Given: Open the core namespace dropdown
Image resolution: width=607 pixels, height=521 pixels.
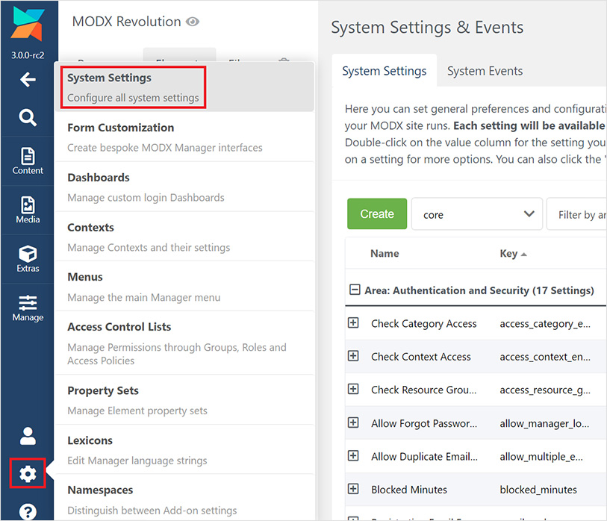Looking at the screenshot, I should coord(476,214).
